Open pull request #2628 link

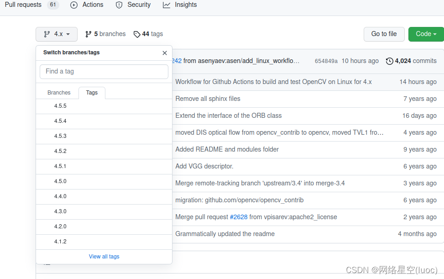[238, 217]
